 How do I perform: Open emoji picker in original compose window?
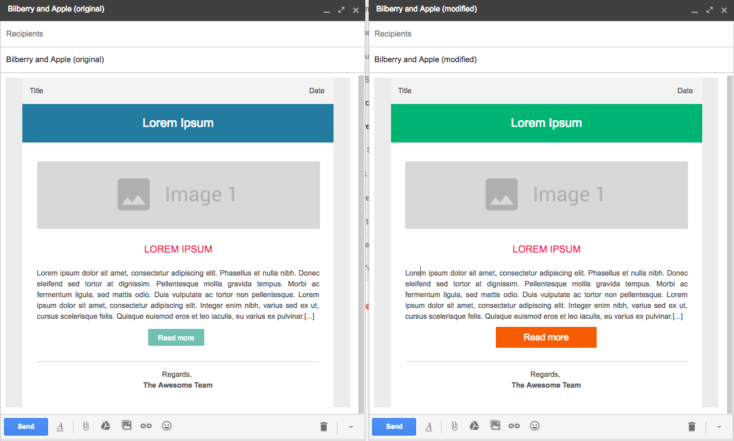(166, 426)
